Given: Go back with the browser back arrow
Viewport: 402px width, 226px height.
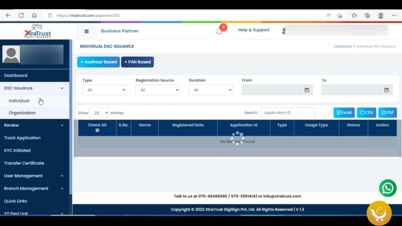Looking at the screenshot, I should tap(8, 15).
